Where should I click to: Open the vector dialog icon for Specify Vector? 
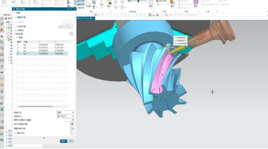point(64,26)
